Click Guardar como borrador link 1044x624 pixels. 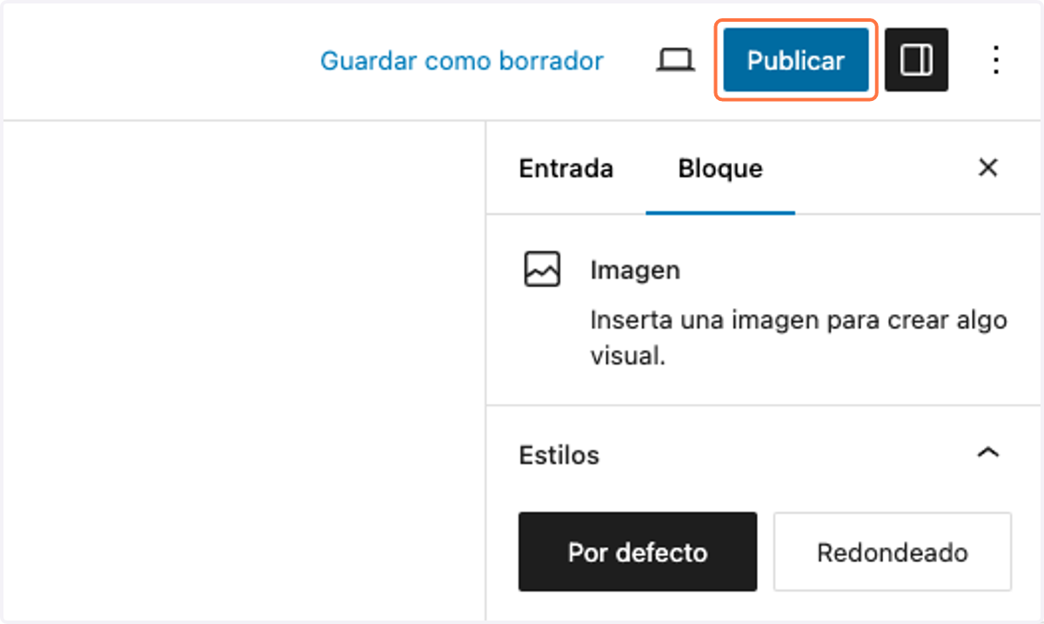click(462, 61)
